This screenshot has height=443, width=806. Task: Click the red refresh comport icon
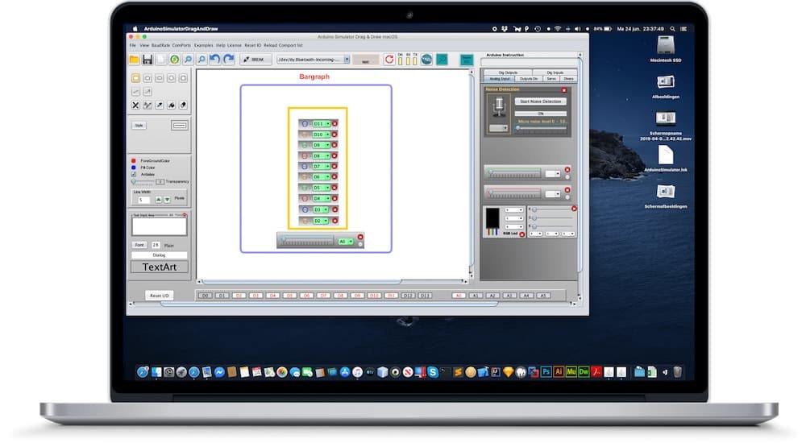coord(389,60)
